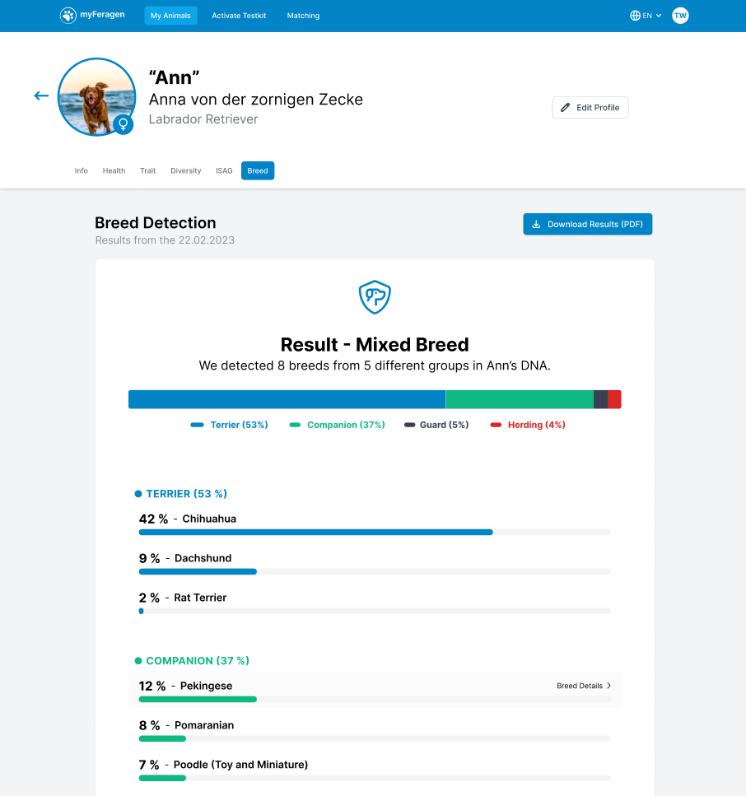
Task: Click the myFeragen paw logo
Action: 68,16
